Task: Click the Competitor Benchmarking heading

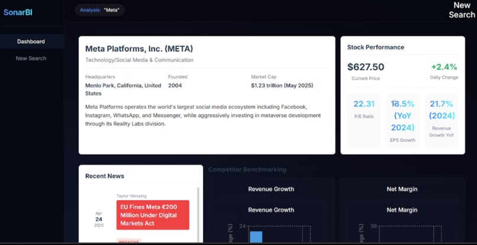Action: point(247,169)
